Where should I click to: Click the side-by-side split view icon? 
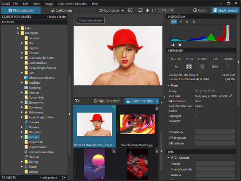click(131, 11)
